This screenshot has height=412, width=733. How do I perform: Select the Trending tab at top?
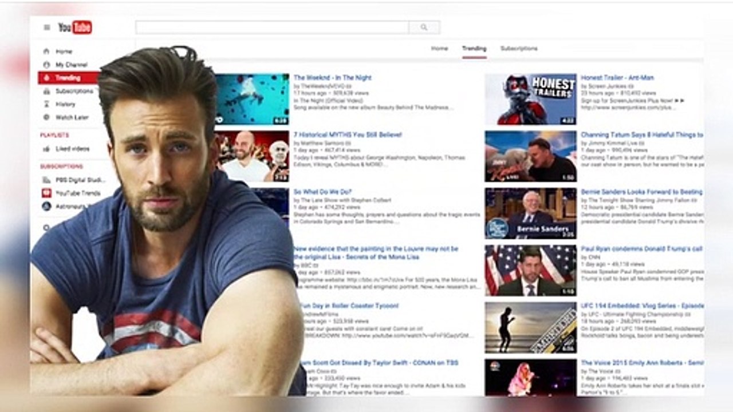click(x=474, y=49)
